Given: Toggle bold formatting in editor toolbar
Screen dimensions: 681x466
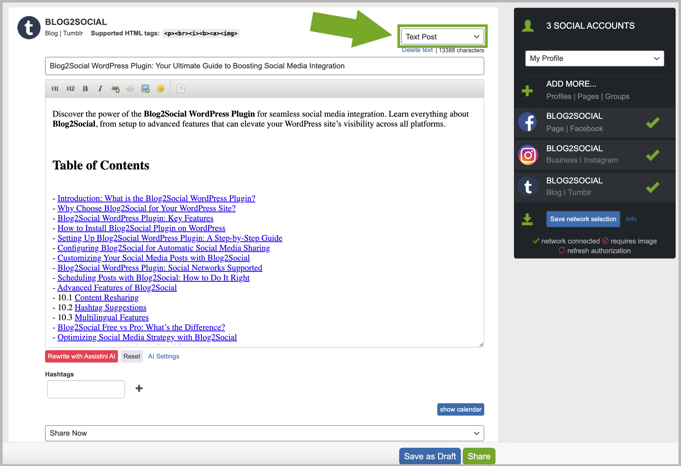Looking at the screenshot, I should [x=85, y=88].
